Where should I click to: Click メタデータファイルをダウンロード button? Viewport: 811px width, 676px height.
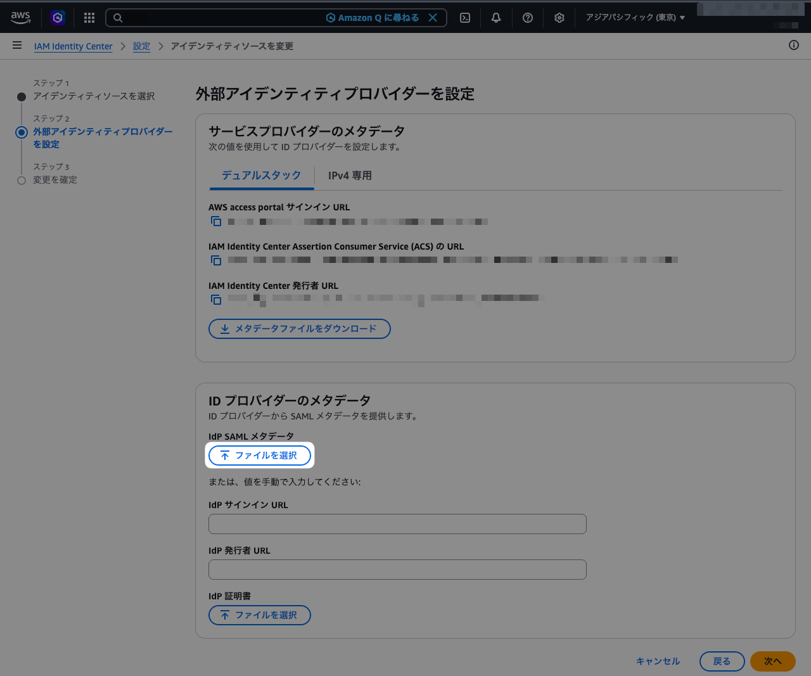coord(300,329)
